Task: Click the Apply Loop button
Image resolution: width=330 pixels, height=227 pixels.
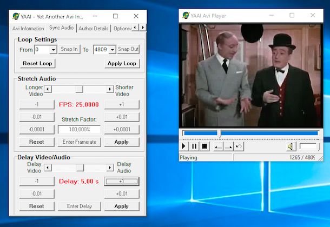Action: click(122, 63)
